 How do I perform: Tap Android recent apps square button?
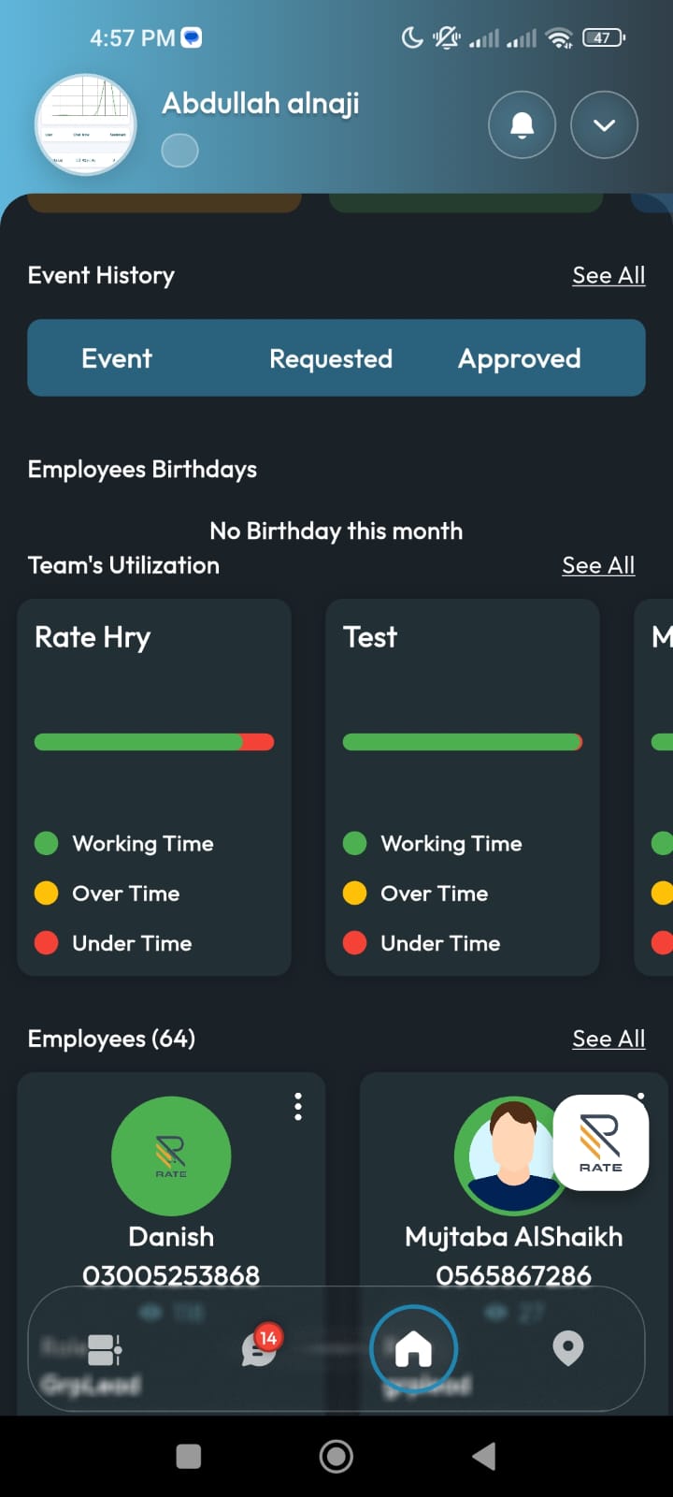189,1456
